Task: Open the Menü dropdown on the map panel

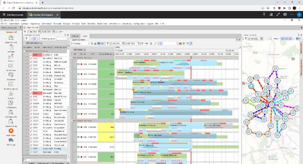Action: tap(276, 39)
